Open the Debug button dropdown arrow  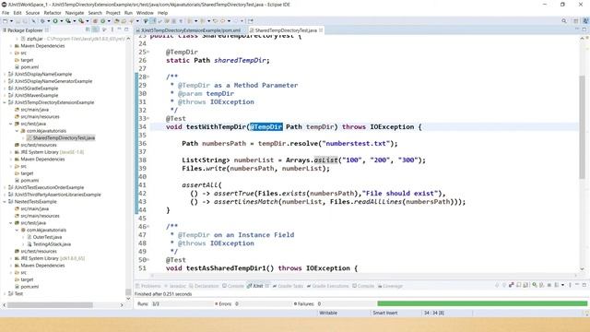pos(49,21)
